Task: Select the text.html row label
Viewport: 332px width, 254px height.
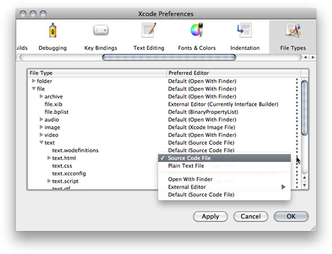Action: (x=64, y=158)
